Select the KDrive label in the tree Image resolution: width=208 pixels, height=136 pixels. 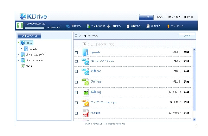click(x=29, y=43)
